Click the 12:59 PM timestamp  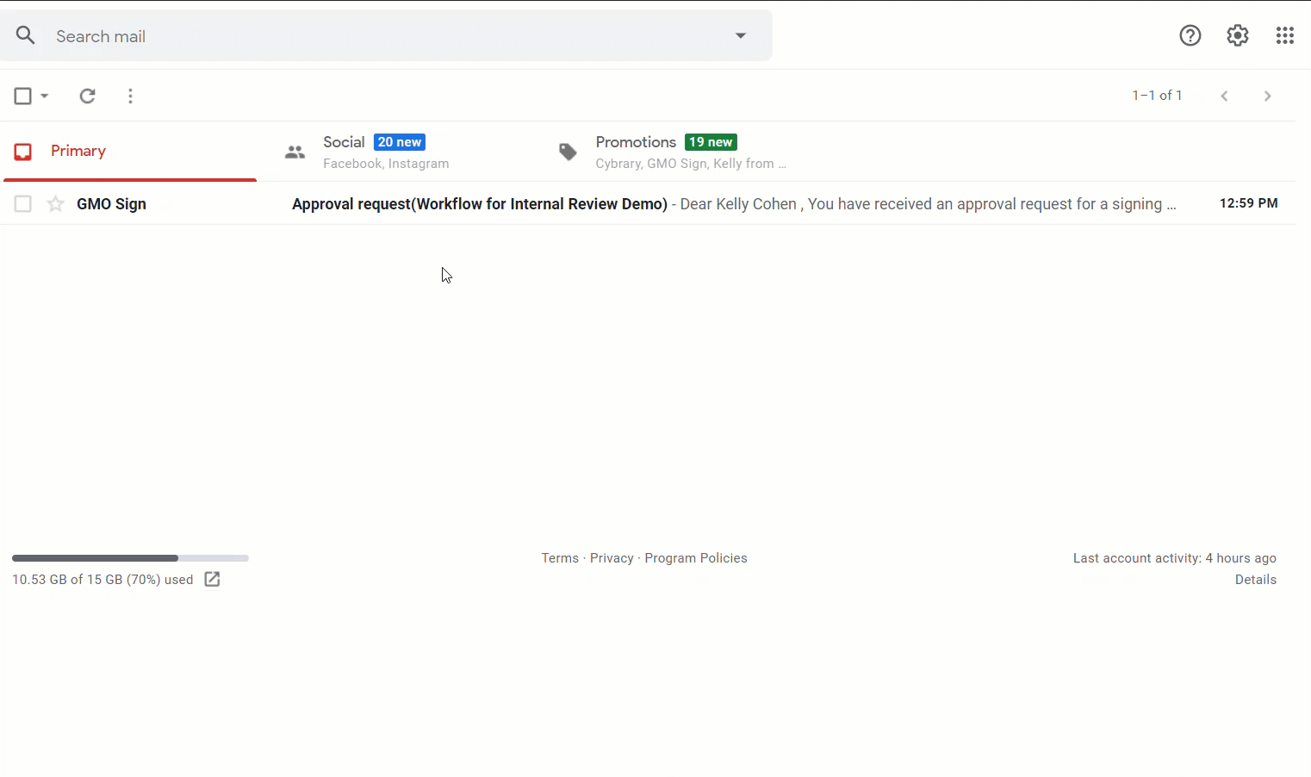pos(1249,203)
